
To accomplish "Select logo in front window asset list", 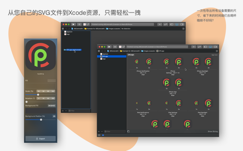I will tap(111, 59).
